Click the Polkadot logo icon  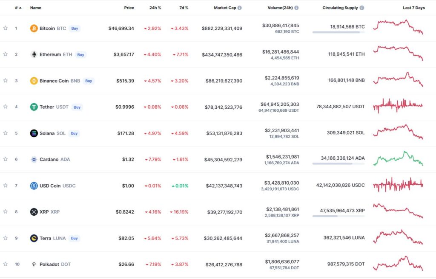pos(34,264)
